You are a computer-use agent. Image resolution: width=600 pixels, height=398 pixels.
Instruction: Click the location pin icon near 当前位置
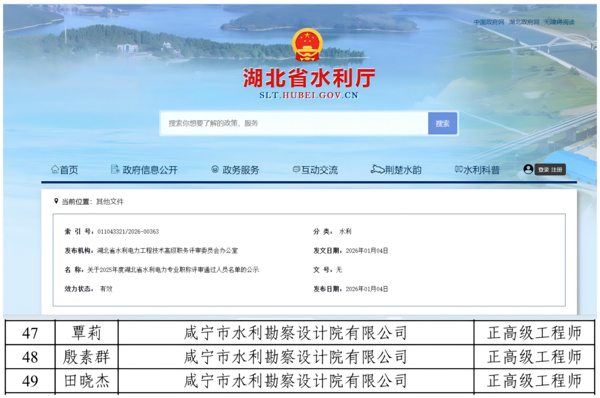point(56,201)
